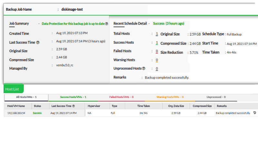Screen dimensions: 258x145
Task: Switch to All Hosts/VMs tab
Action: (x=26, y=97)
